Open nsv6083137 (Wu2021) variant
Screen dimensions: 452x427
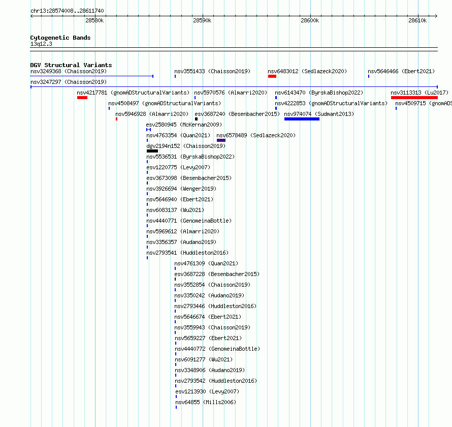(175, 210)
